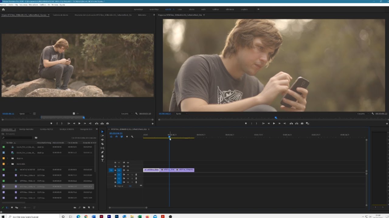Open Source monitor settings wrench
The image size is (389, 218).
click(136, 114)
